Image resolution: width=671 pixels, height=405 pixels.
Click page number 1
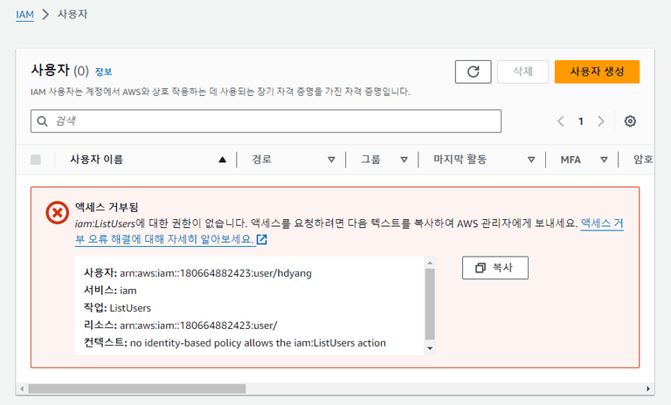tap(581, 121)
